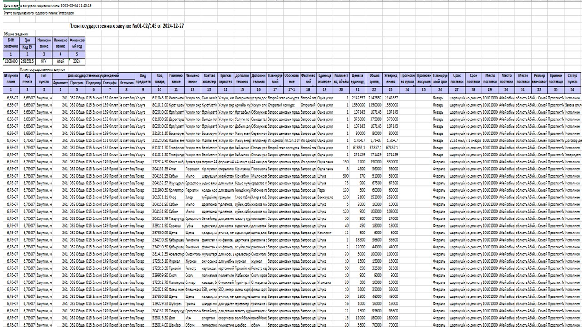Click the 'Договор де' status cell
Viewport: 582px width, 327px height.
pos(572,140)
